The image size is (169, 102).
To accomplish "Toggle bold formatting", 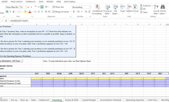I will pyautogui.click(x=7, y=12).
